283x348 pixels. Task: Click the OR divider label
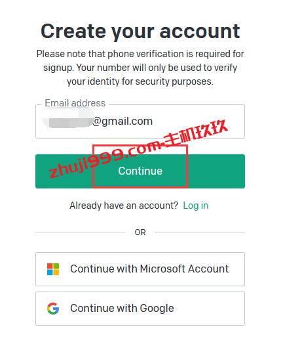pos(140,232)
